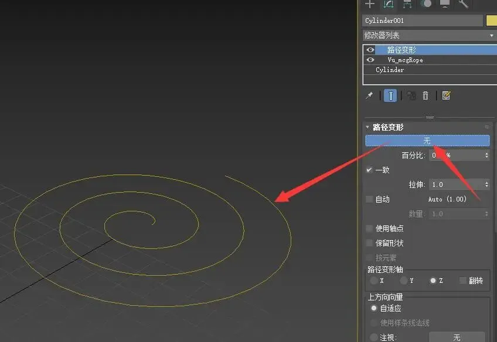Open configure modifier sets icon

(446, 95)
